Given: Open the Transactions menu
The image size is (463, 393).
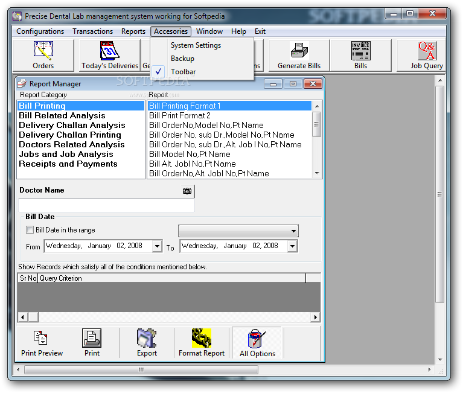Looking at the screenshot, I should click(93, 31).
